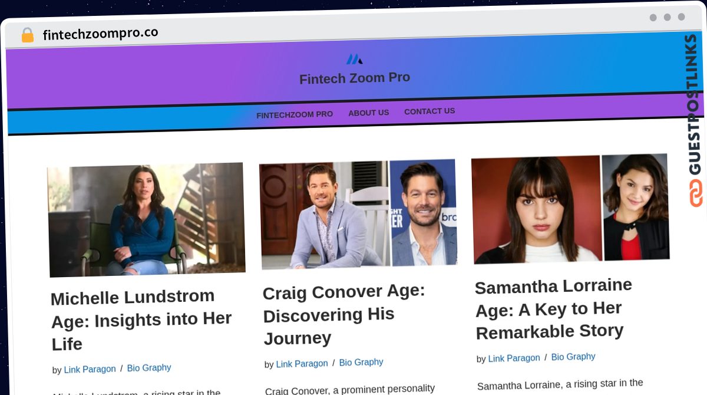Open the ABOUT US menu item
The height and width of the screenshot is (395, 707).
(x=368, y=113)
